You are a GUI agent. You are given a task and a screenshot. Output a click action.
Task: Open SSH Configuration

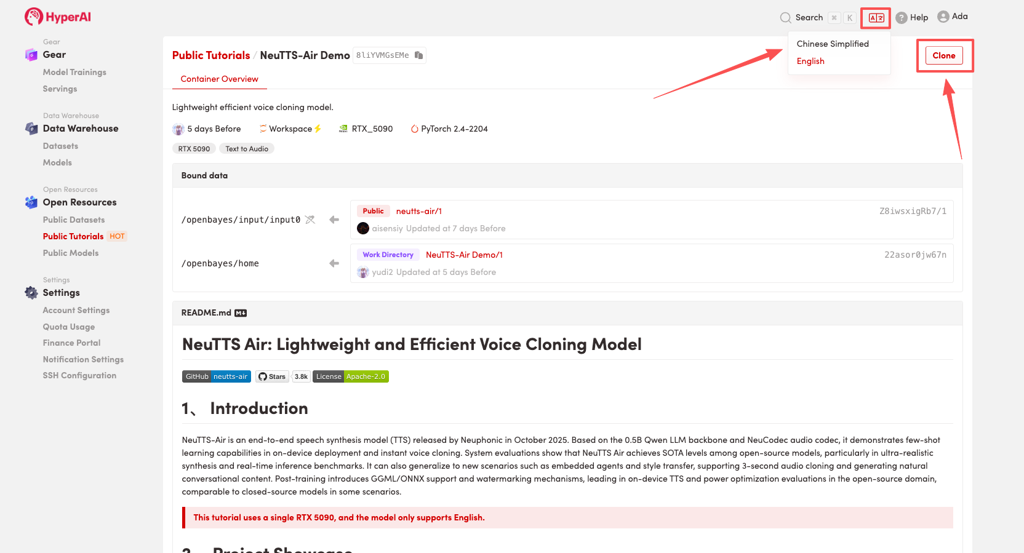pyautogui.click(x=79, y=375)
